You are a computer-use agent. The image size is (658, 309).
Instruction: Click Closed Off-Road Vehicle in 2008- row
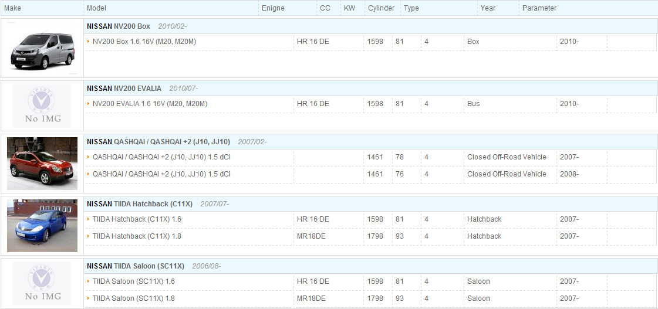507,174
